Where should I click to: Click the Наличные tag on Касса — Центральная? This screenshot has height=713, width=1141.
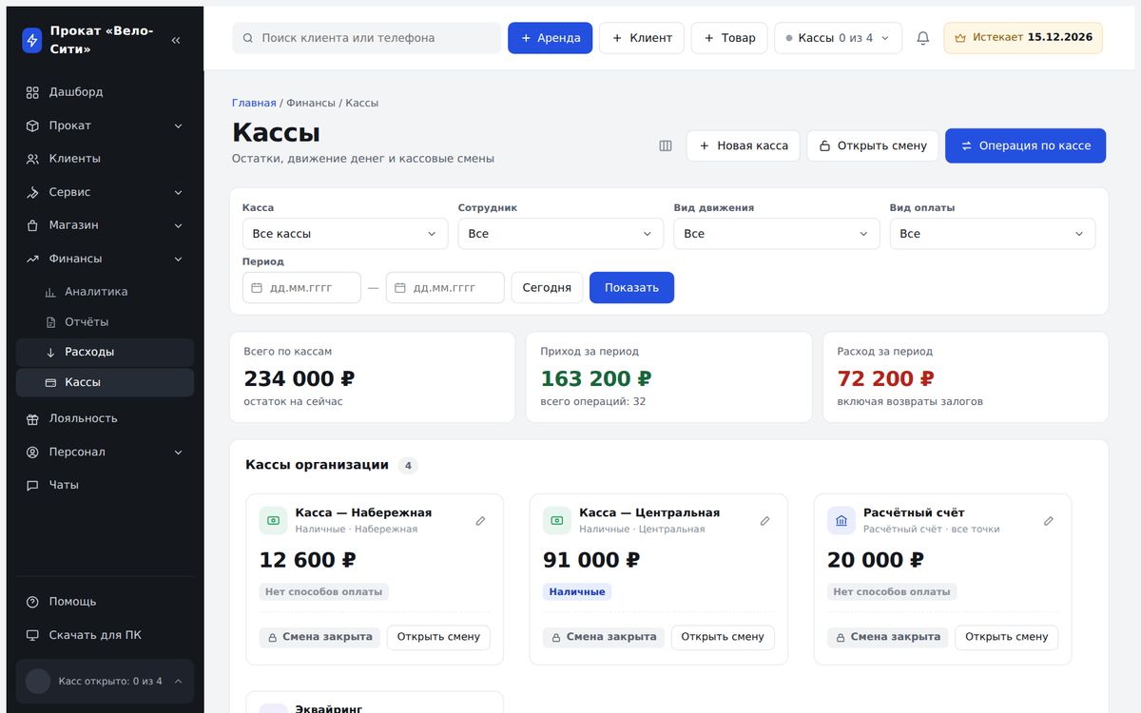point(577,591)
